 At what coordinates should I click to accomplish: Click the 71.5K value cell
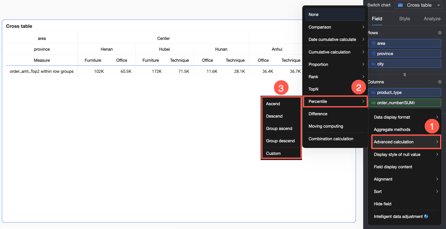[x=184, y=71]
